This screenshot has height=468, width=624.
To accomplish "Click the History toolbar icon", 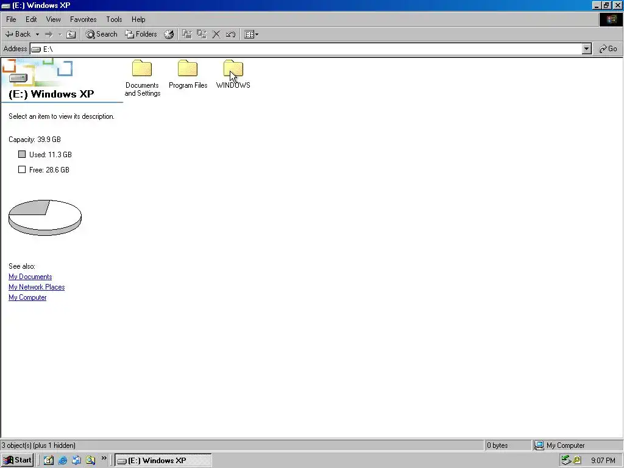I will coord(169,34).
